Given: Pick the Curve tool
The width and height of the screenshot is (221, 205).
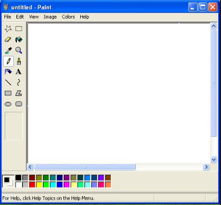Looking at the screenshot, I should (x=19, y=82).
